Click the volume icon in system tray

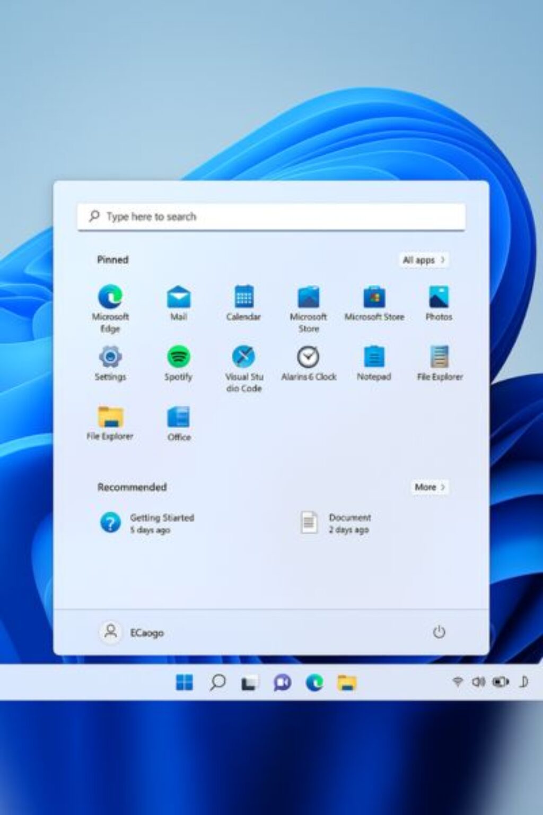(x=478, y=682)
